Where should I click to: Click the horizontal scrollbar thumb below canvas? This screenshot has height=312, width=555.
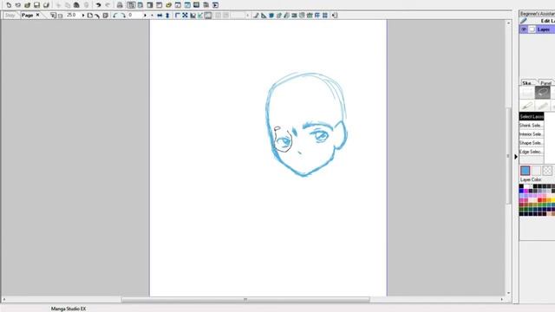245,300
